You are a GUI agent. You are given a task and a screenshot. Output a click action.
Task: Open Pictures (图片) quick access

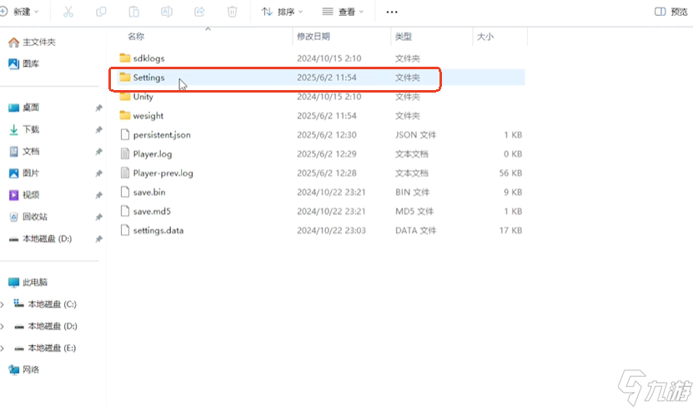point(24,173)
